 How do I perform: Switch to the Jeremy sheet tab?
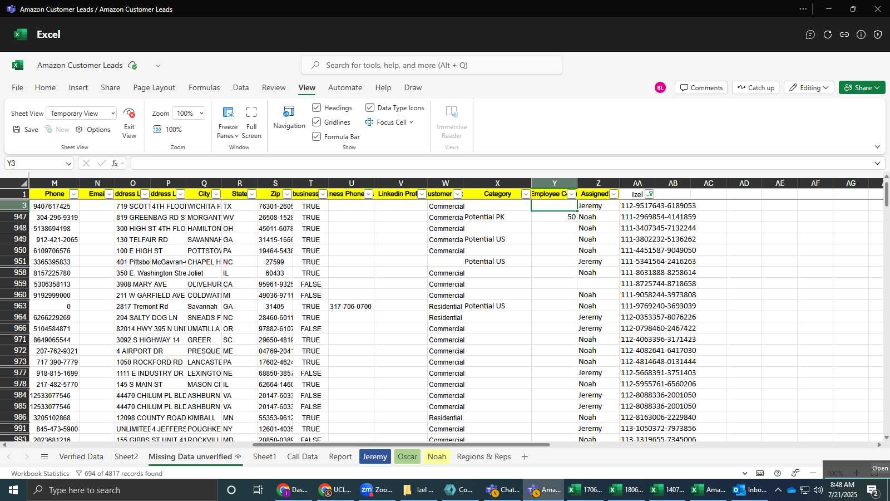coord(375,456)
